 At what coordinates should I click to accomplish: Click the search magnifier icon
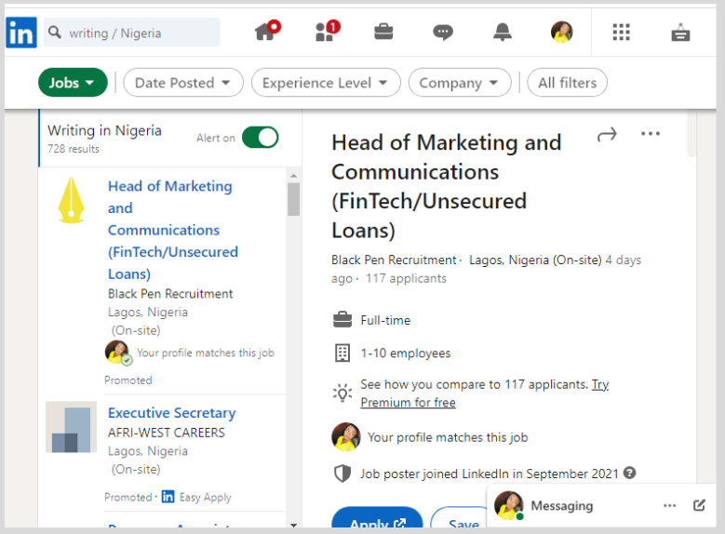[55, 33]
